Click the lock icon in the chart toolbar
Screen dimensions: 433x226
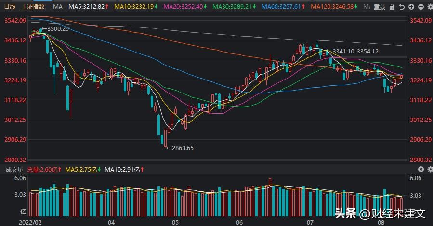point(392,7)
